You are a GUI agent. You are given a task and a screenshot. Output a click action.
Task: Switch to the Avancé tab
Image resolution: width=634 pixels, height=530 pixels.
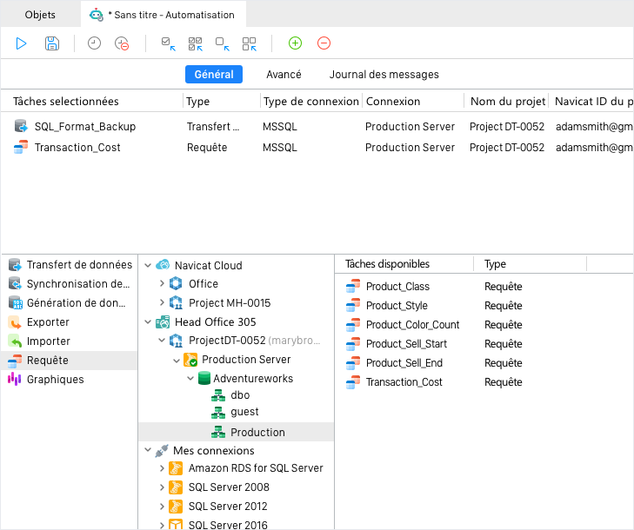click(284, 75)
